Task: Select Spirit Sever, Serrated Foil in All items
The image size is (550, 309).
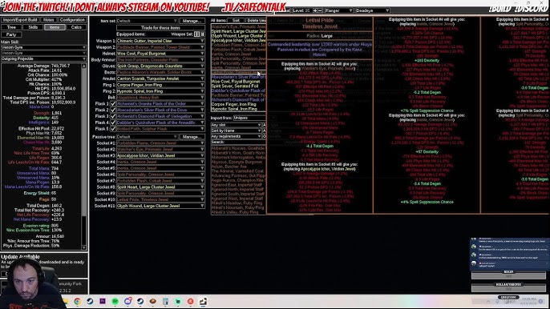Action: coord(239,86)
